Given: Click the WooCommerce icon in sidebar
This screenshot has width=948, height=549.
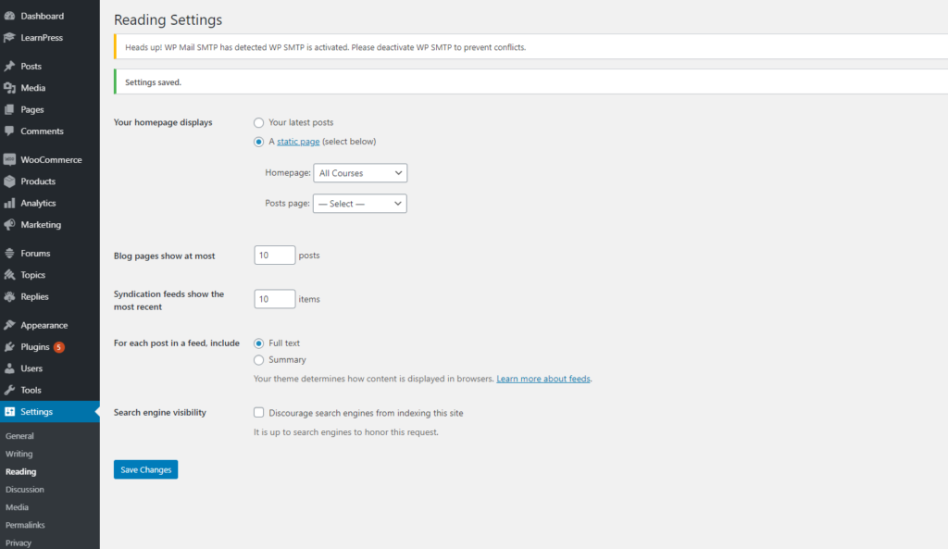Looking at the screenshot, I should click(x=9, y=160).
